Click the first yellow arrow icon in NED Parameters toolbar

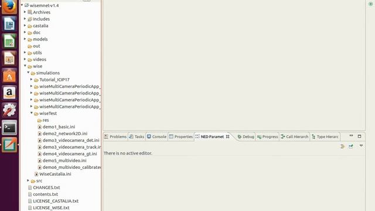[x=342, y=146]
